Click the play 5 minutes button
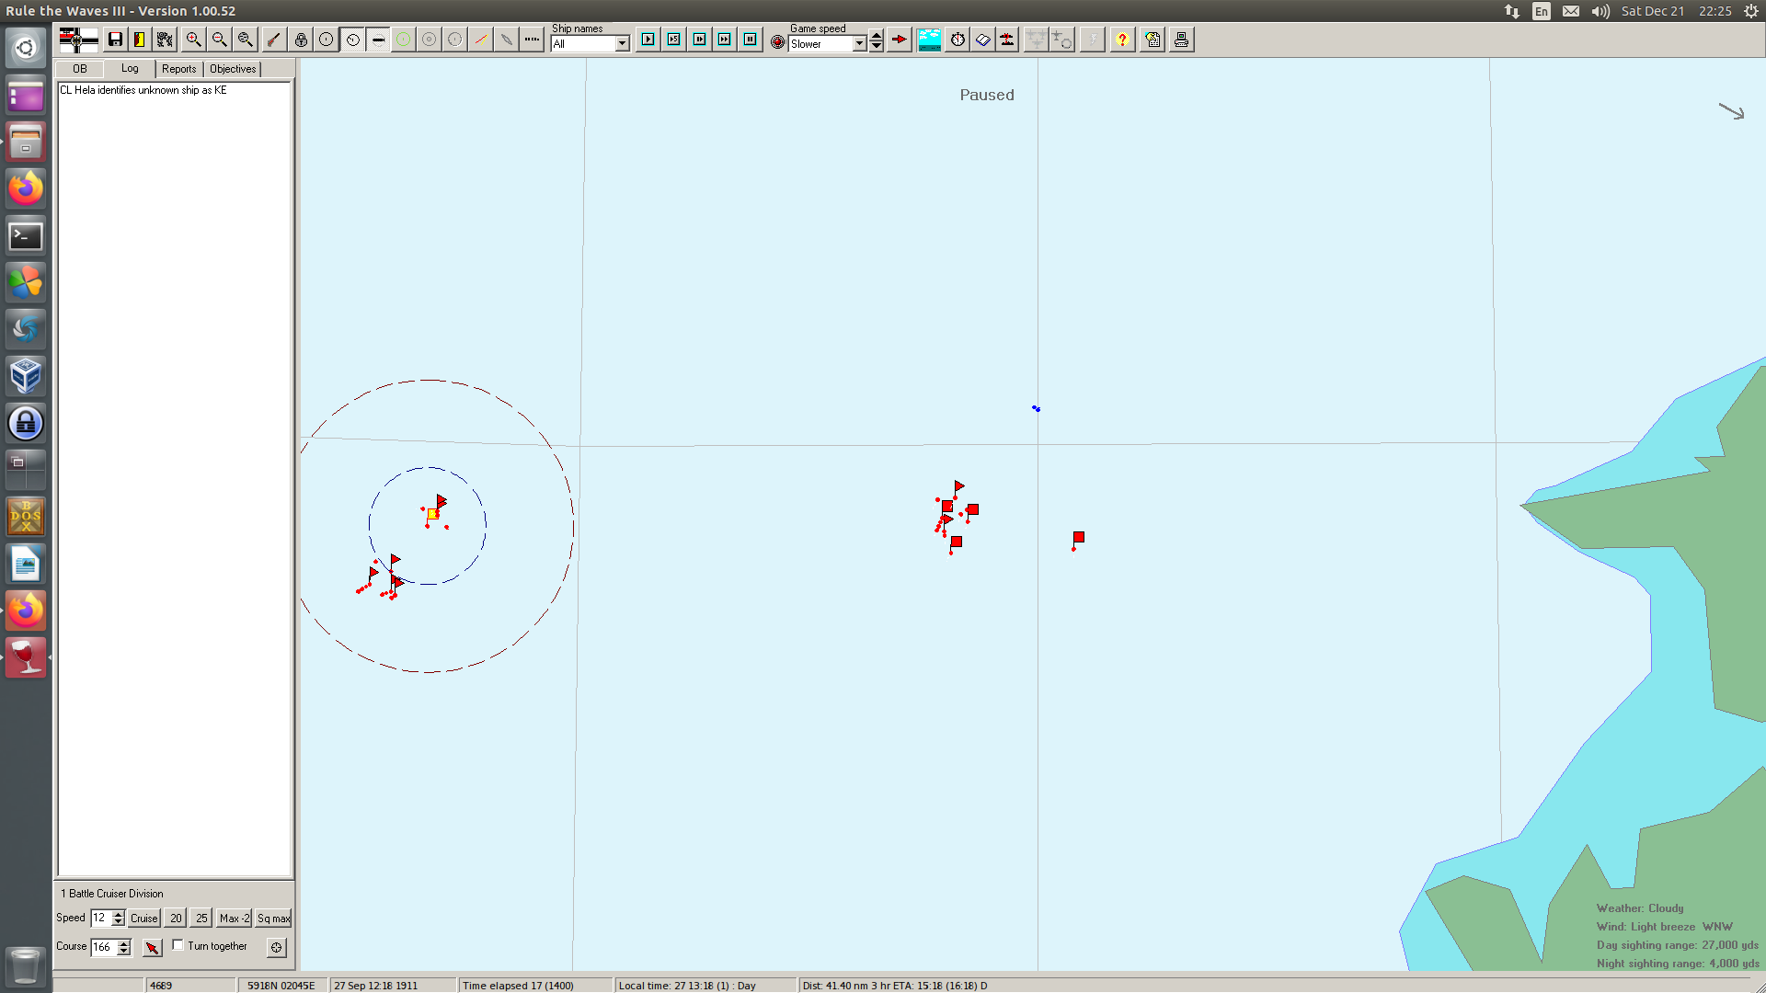 [674, 40]
